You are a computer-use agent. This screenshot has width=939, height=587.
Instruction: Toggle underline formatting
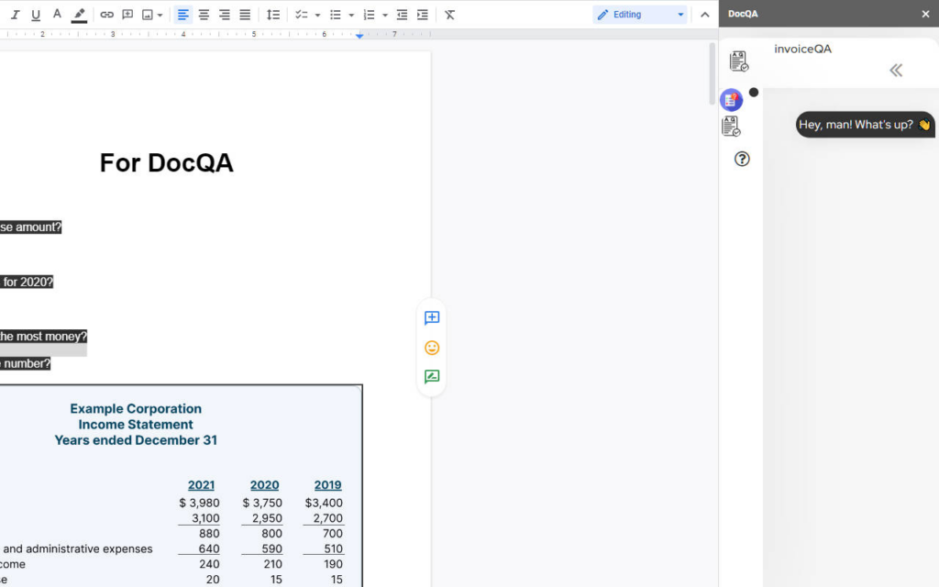pyautogui.click(x=34, y=14)
